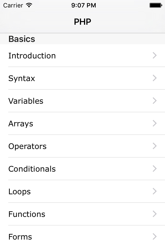Open the Loops topic

click(19, 191)
